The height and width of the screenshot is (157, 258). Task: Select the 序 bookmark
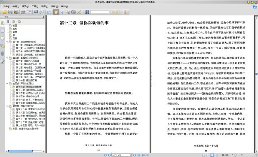click(14, 35)
